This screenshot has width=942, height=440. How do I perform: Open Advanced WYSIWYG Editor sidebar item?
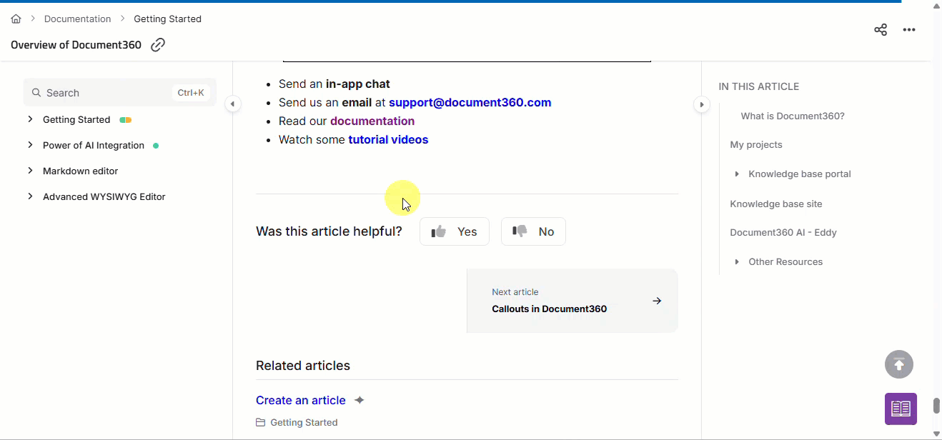click(104, 196)
